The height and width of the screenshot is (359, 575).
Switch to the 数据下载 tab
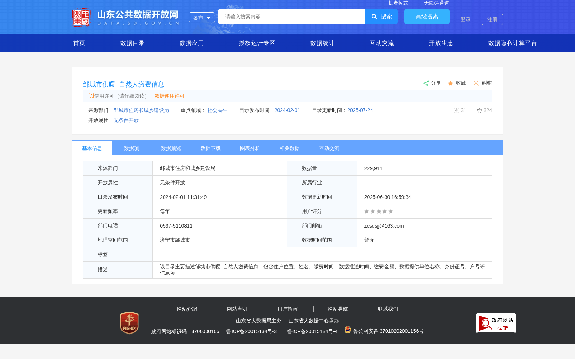tap(211, 148)
